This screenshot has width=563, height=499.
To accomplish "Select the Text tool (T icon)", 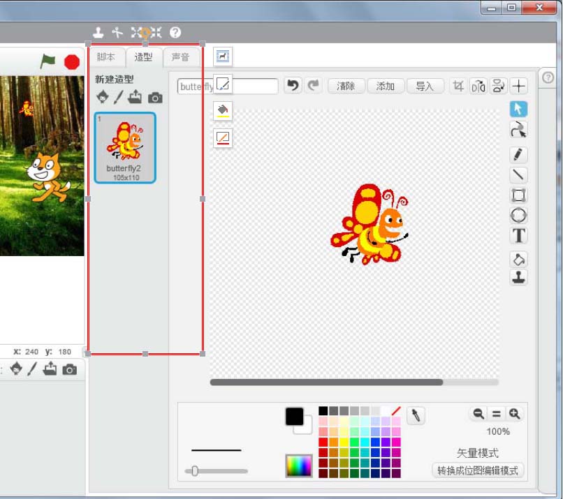I will 518,236.
